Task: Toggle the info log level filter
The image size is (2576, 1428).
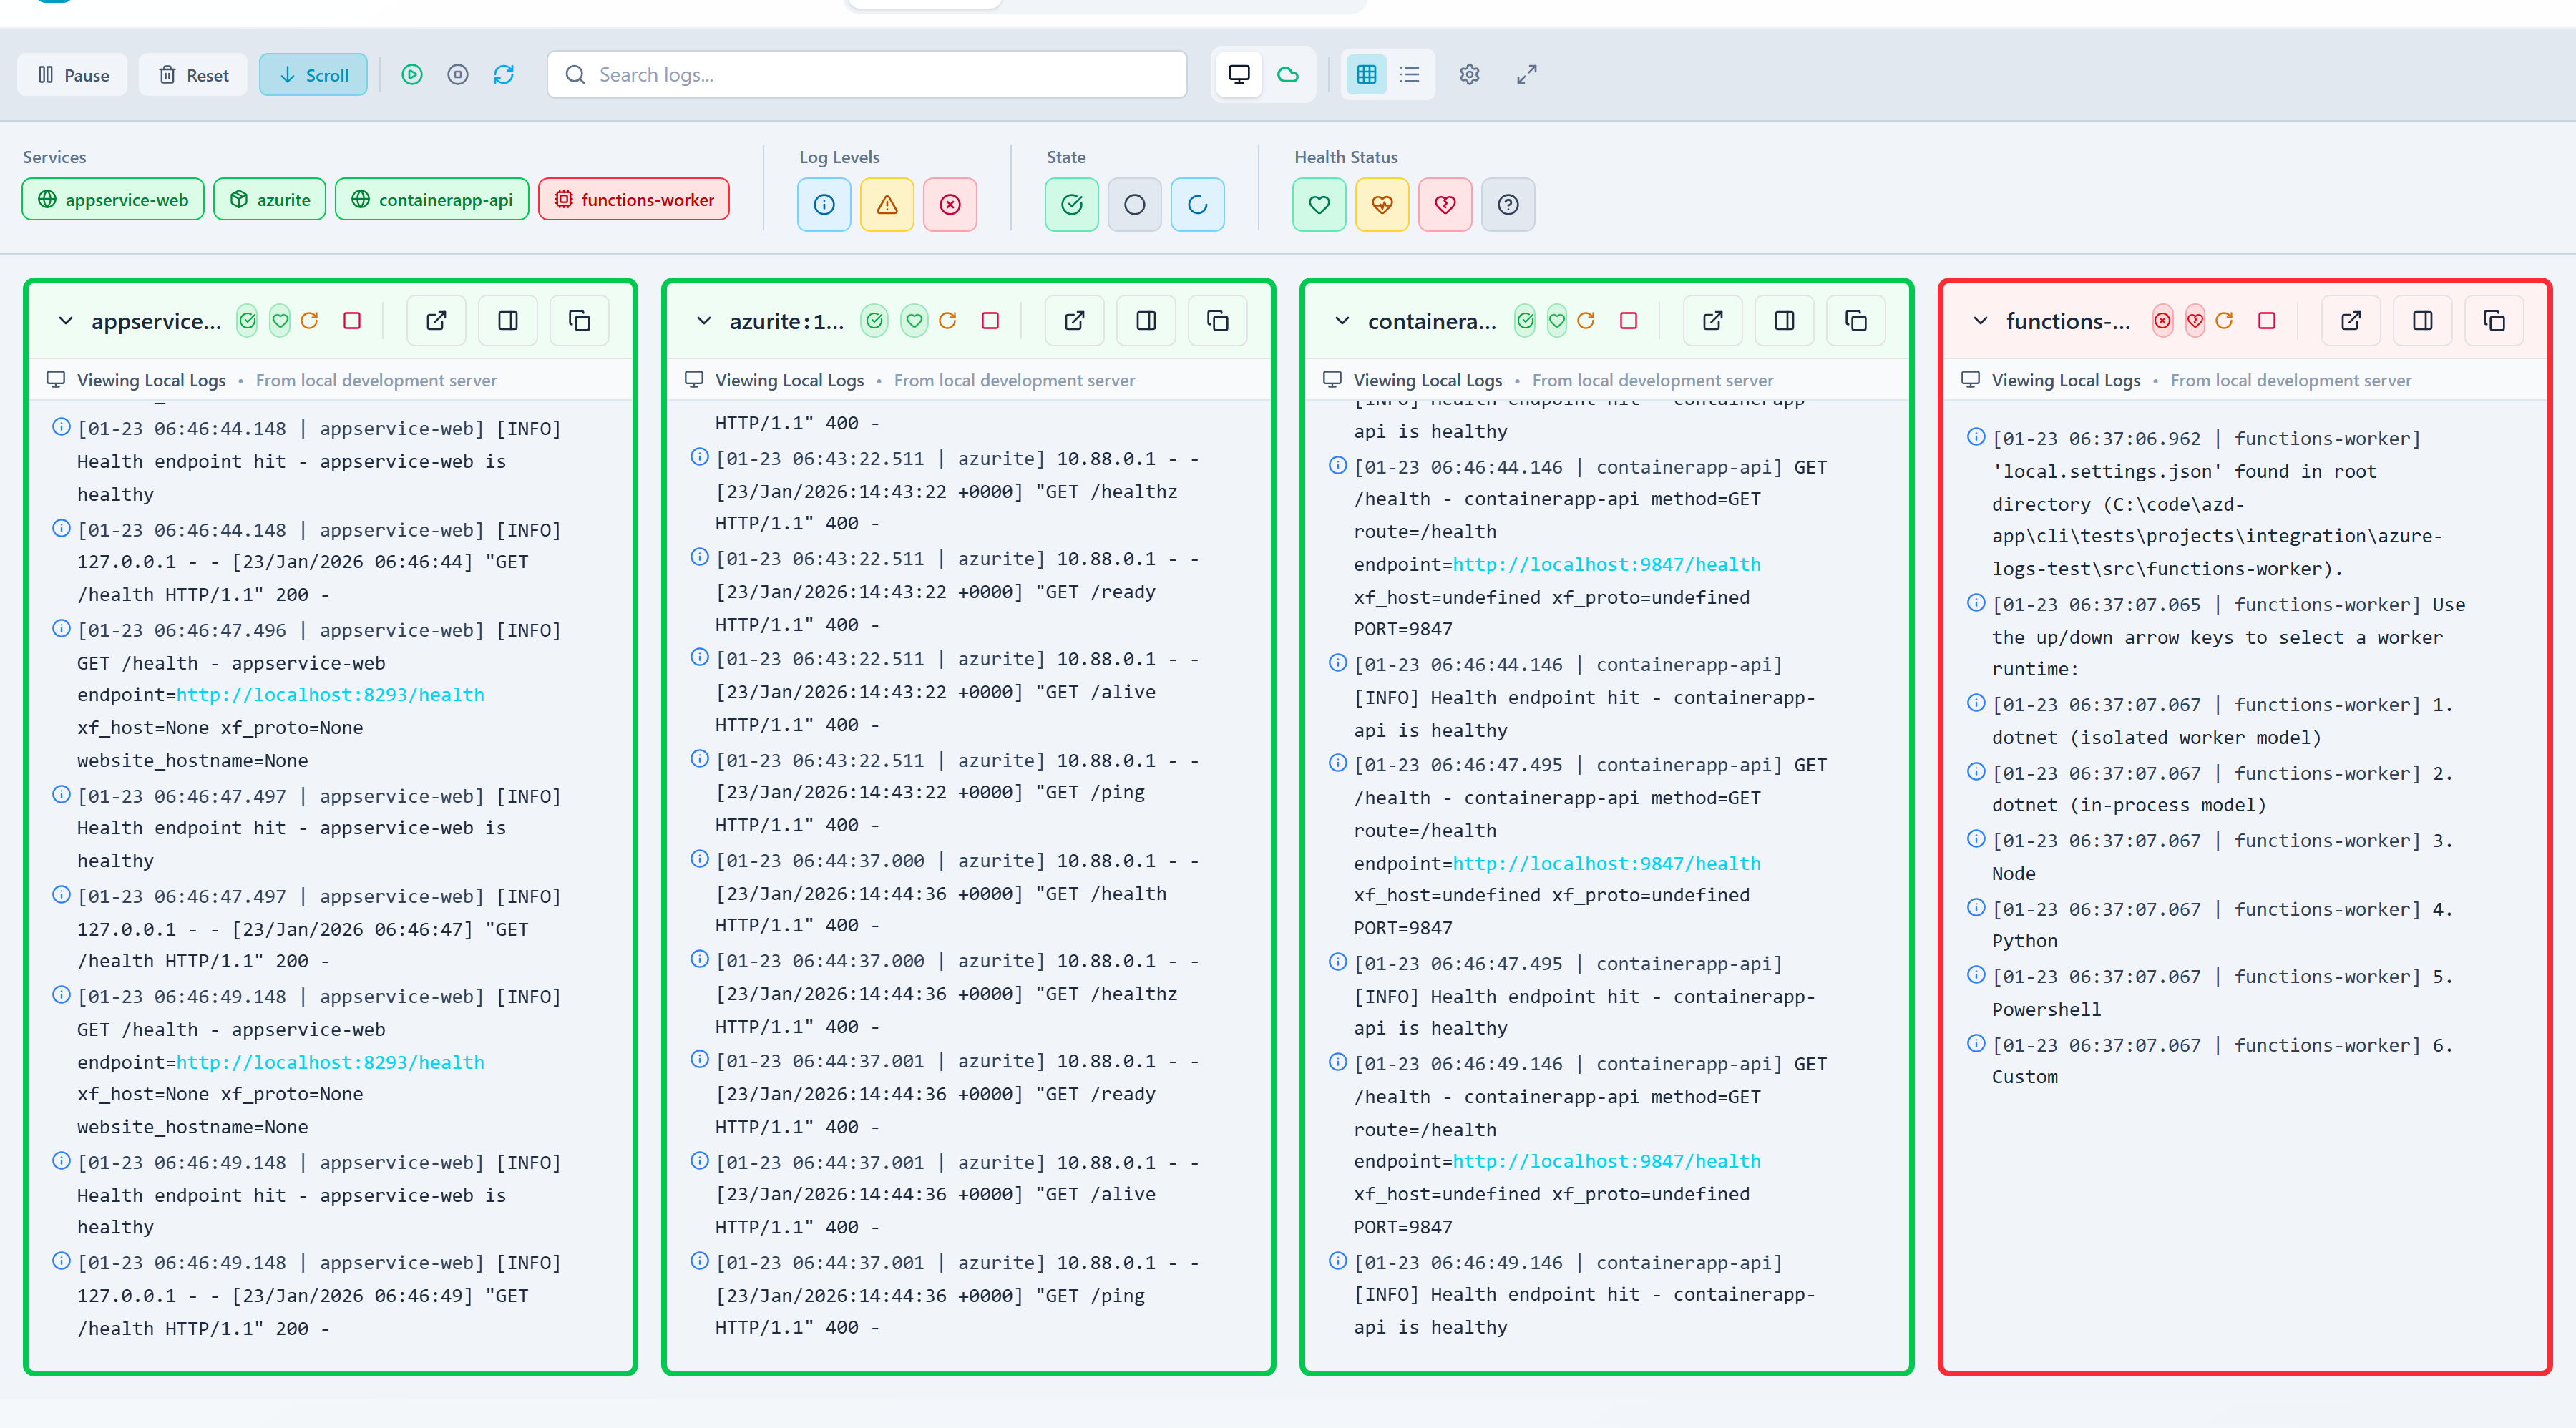Action: click(823, 204)
